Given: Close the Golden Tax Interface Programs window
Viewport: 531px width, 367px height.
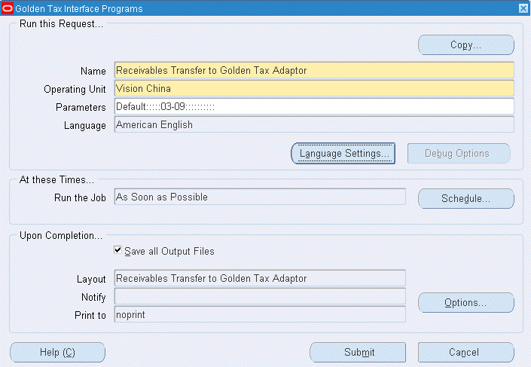Looking at the screenshot, I should 523,8.
